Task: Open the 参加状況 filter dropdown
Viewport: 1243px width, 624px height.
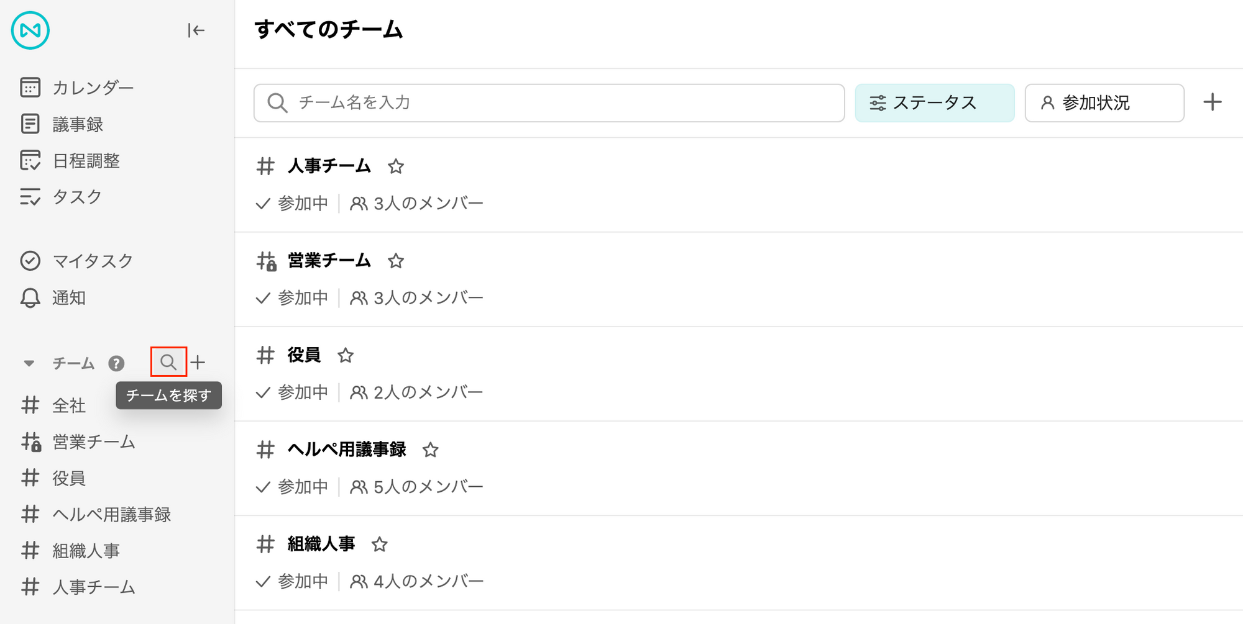Action: coord(1104,103)
